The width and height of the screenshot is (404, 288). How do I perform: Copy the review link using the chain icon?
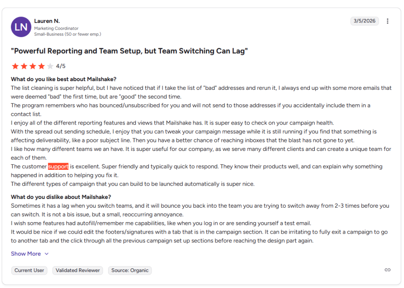click(387, 270)
